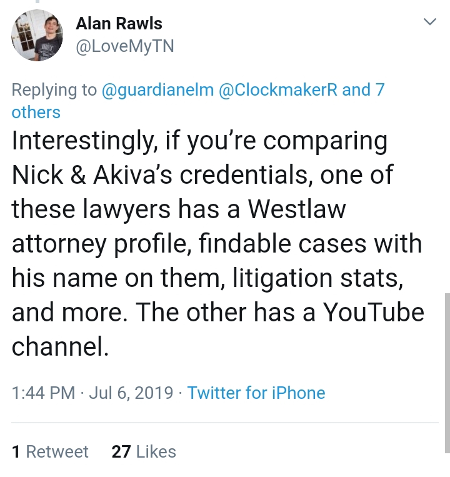The height and width of the screenshot is (477, 450).
Task: Open the Twitter for iPhone source link
Action: coord(256,393)
